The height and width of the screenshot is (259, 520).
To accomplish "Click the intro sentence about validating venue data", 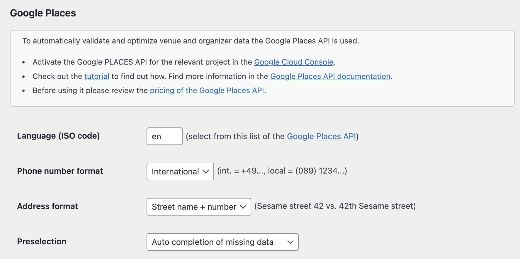I will point(191,41).
